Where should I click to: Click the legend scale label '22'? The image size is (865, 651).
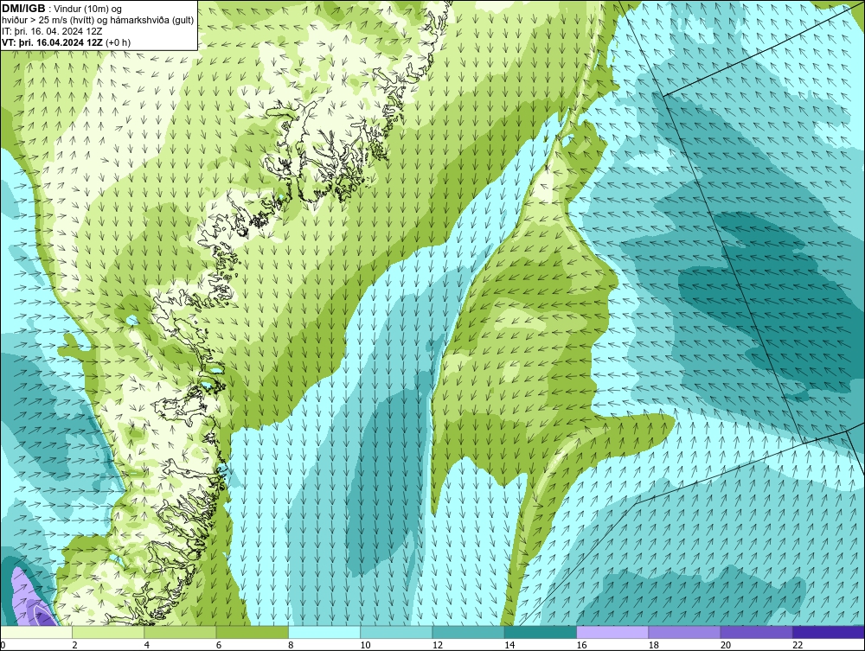coord(798,646)
